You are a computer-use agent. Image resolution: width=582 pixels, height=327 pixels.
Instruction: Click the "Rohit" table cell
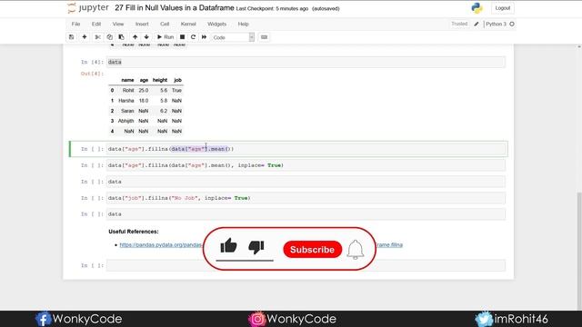pyautogui.click(x=128, y=91)
